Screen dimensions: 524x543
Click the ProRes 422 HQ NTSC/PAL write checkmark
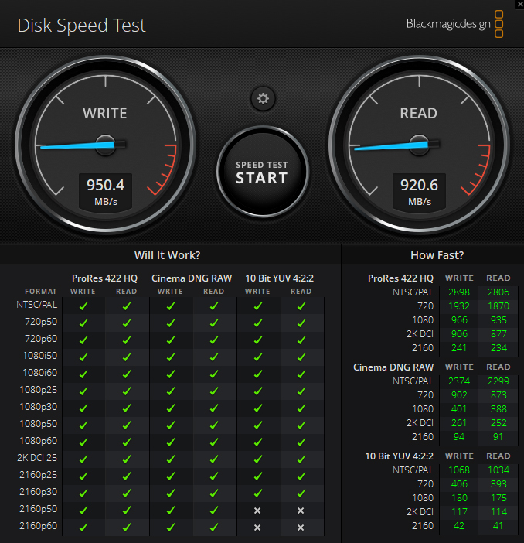tap(83, 306)
